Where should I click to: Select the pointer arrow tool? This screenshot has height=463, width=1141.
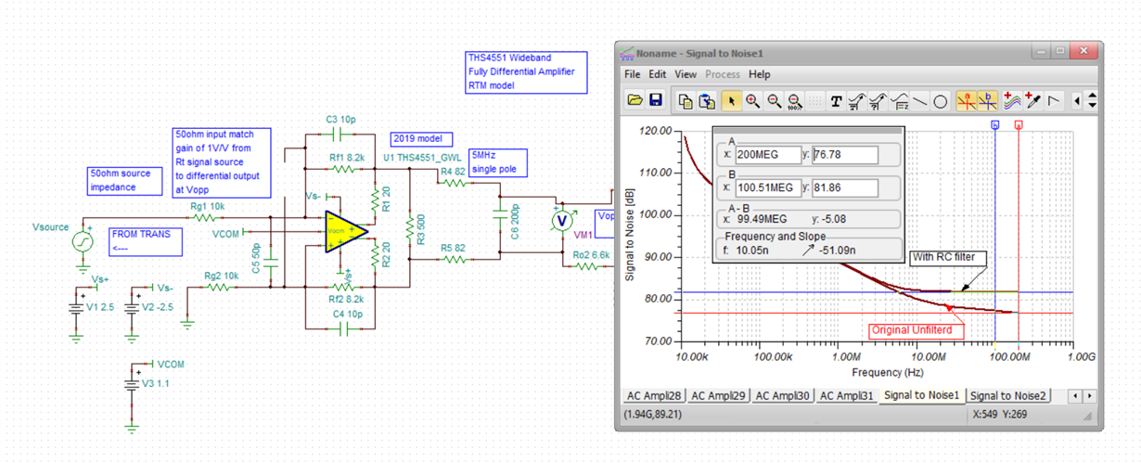tap(731, 100)
